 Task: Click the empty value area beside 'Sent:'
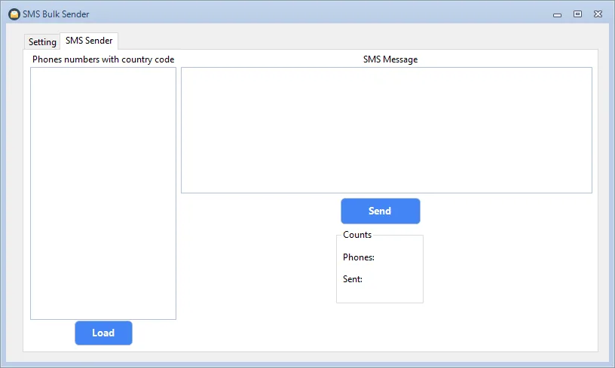(x=392, y=279)
